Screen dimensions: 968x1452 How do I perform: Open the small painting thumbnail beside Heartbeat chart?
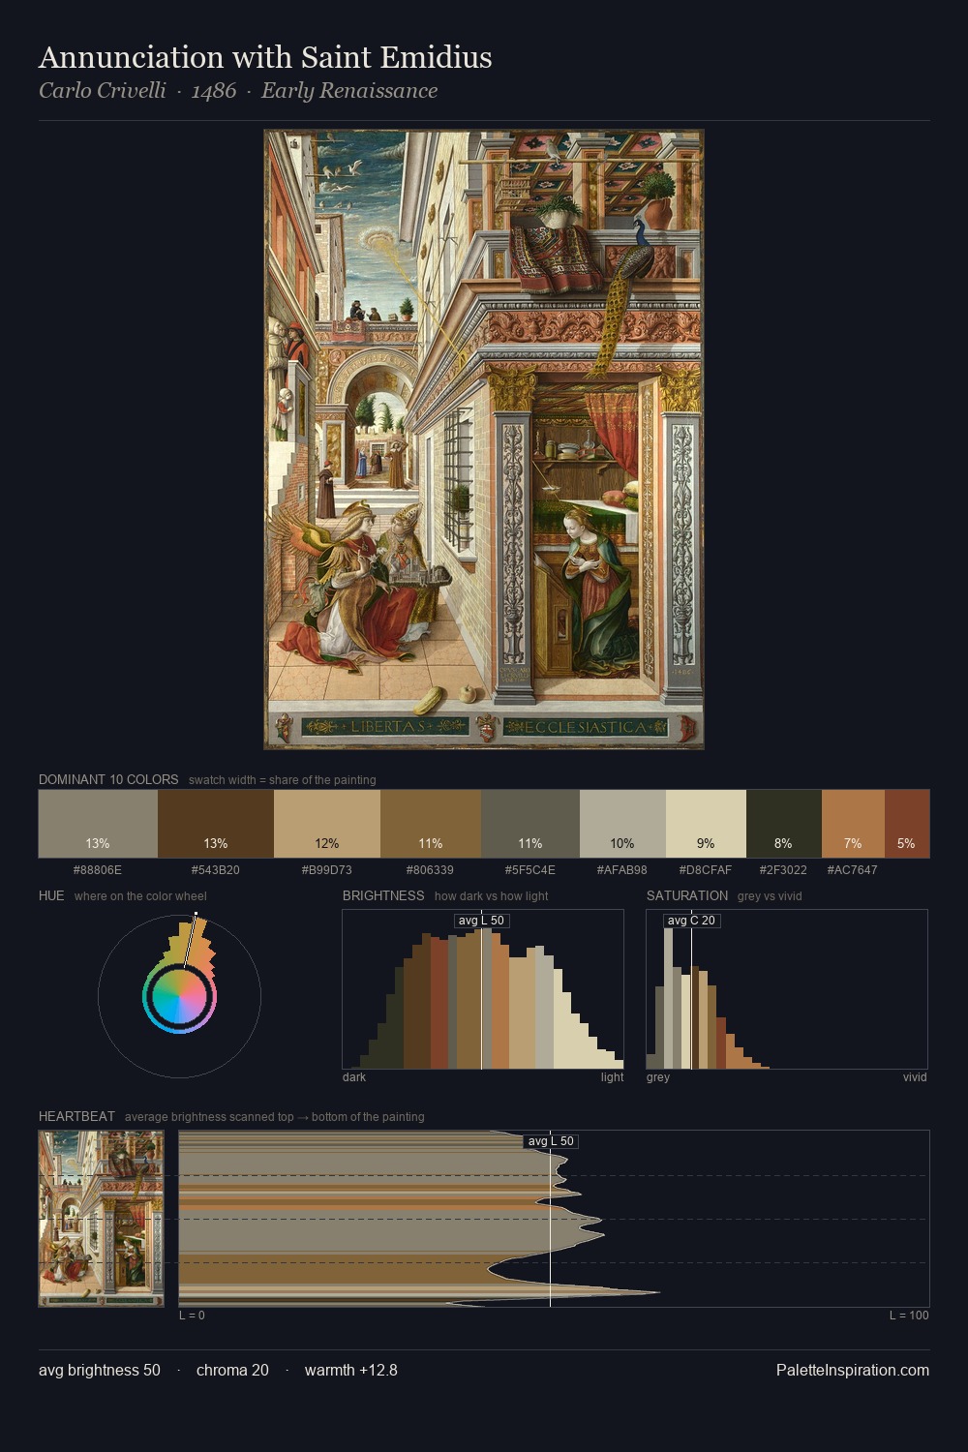[102, 1218]
